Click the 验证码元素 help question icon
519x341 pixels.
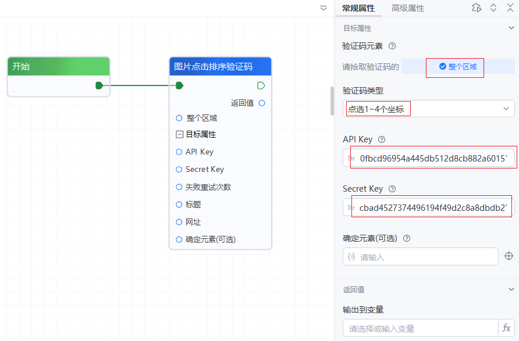click(x=392, y=46)
